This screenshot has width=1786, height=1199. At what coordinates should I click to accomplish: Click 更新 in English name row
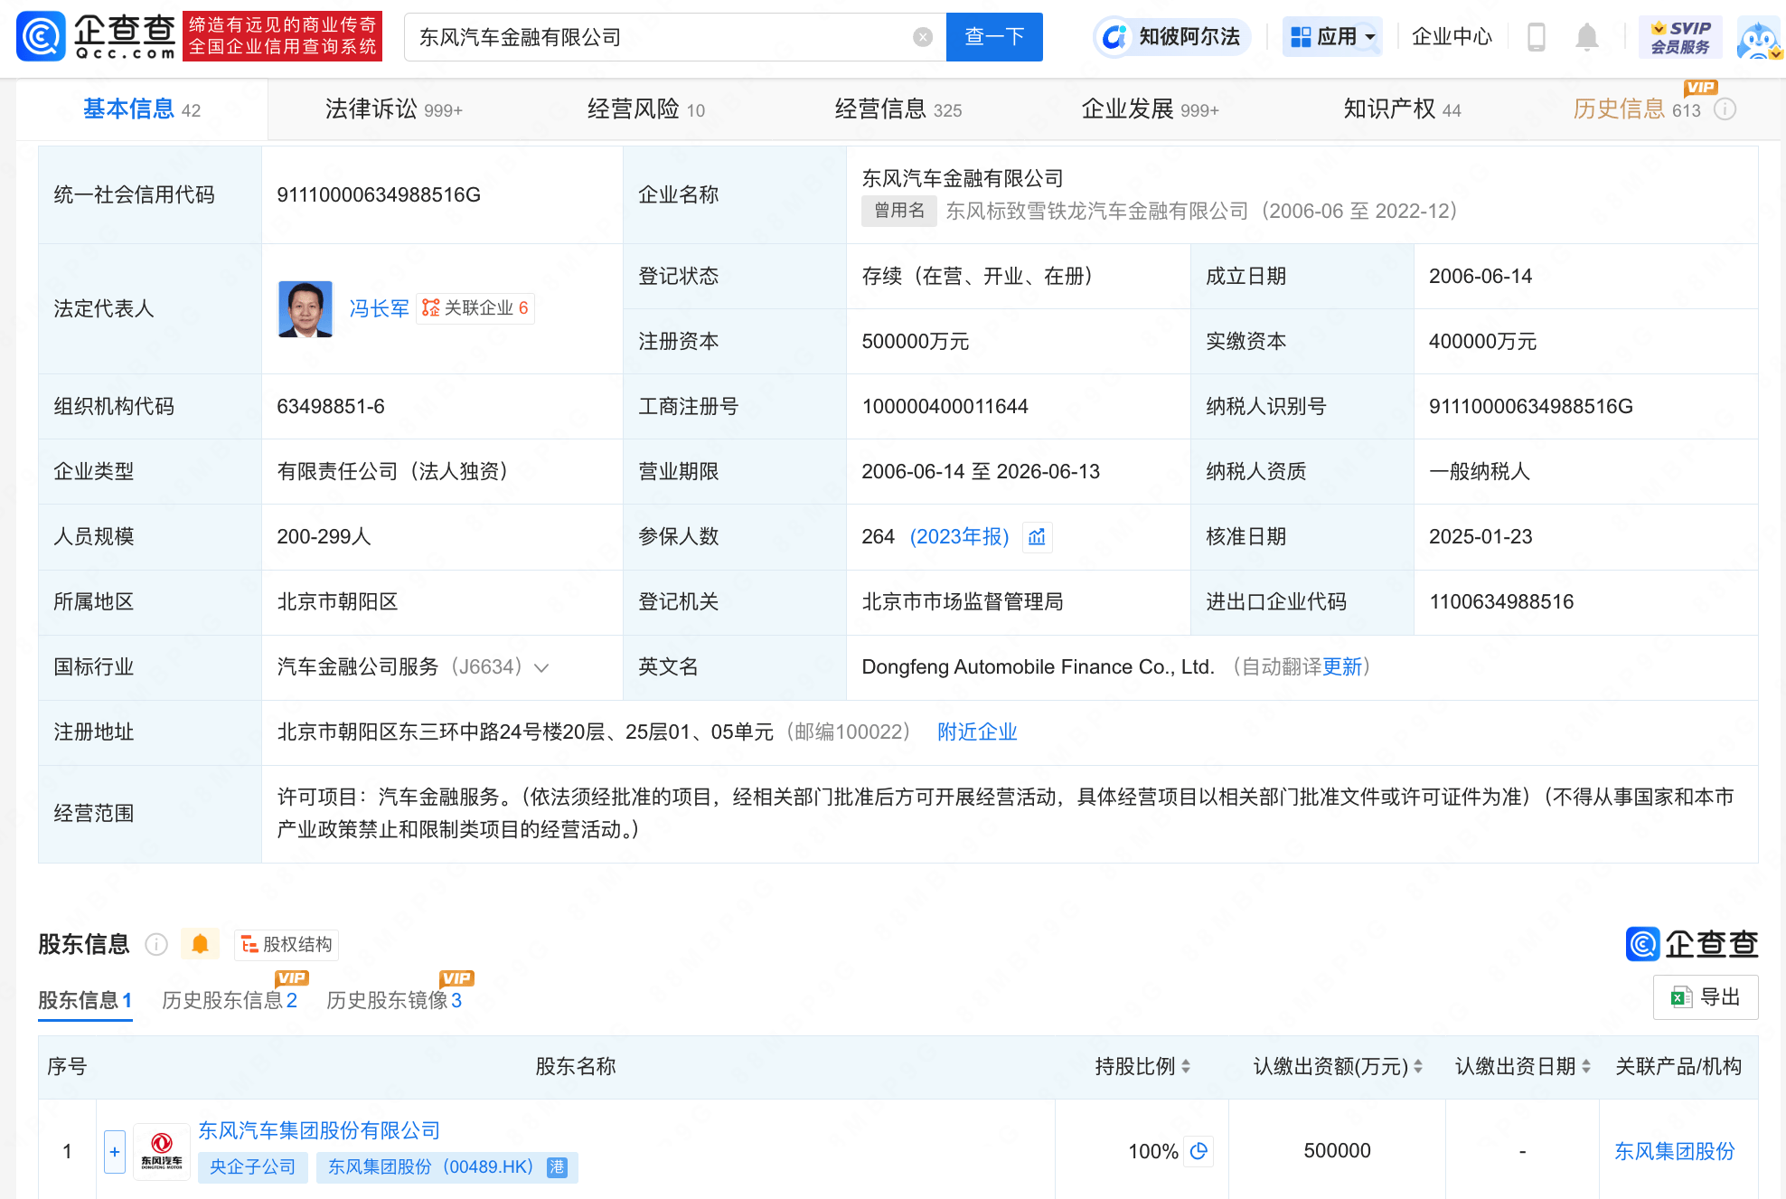(1342, 667)
